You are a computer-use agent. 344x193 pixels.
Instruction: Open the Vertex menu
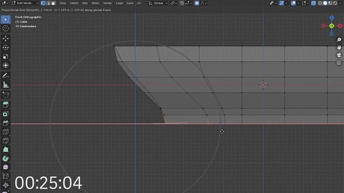[107, 3]
